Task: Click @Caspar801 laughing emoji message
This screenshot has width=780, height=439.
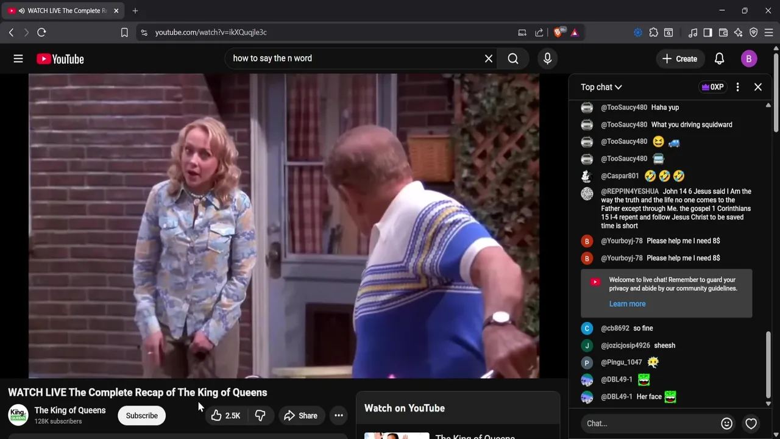Action: 664,176
